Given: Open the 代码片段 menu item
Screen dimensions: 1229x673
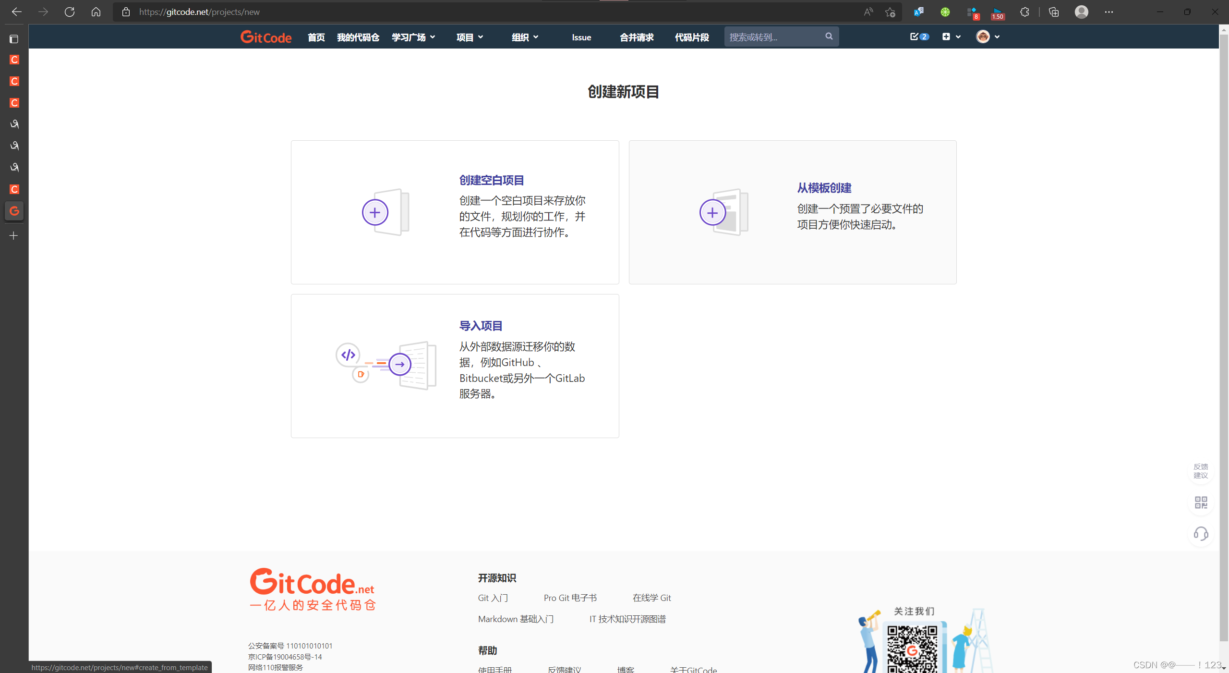Looking at the screenshot, I should coord(691,37).
